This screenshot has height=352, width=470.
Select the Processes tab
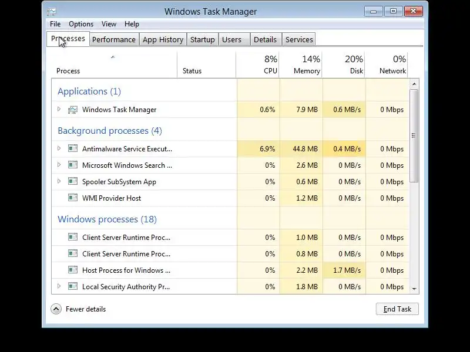[x=68, y=39]
